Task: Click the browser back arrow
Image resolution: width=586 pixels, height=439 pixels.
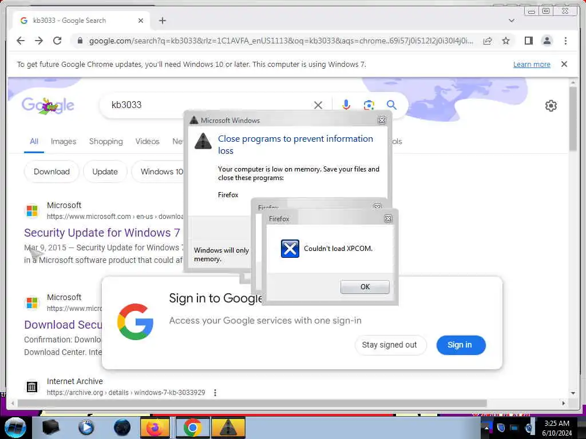Action: (21, 41)
